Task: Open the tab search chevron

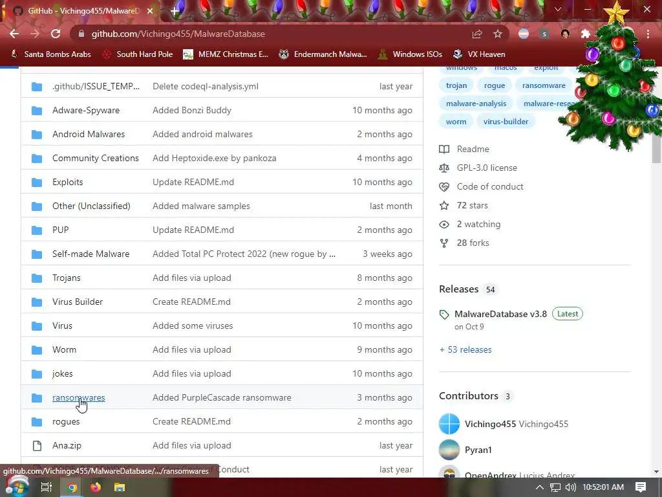Action: pyautogui.click(x=558, y=9)
